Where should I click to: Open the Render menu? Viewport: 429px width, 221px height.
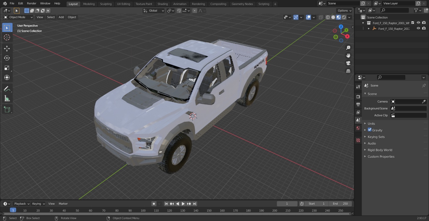pyautogui.click(x=31, y=3)
